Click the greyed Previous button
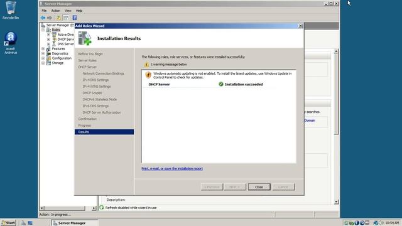This screenshot has width=402, height=226. point(212,187)
